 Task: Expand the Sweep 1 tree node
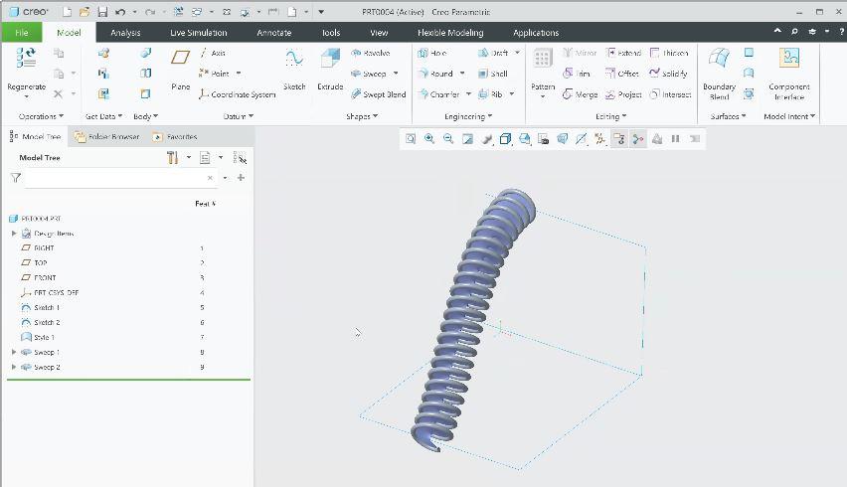tap(14, 352)
